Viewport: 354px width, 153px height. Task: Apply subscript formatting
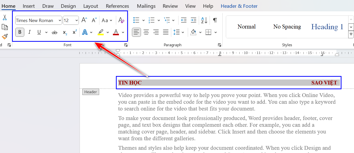pyautogui.click(x=64, y=32)
